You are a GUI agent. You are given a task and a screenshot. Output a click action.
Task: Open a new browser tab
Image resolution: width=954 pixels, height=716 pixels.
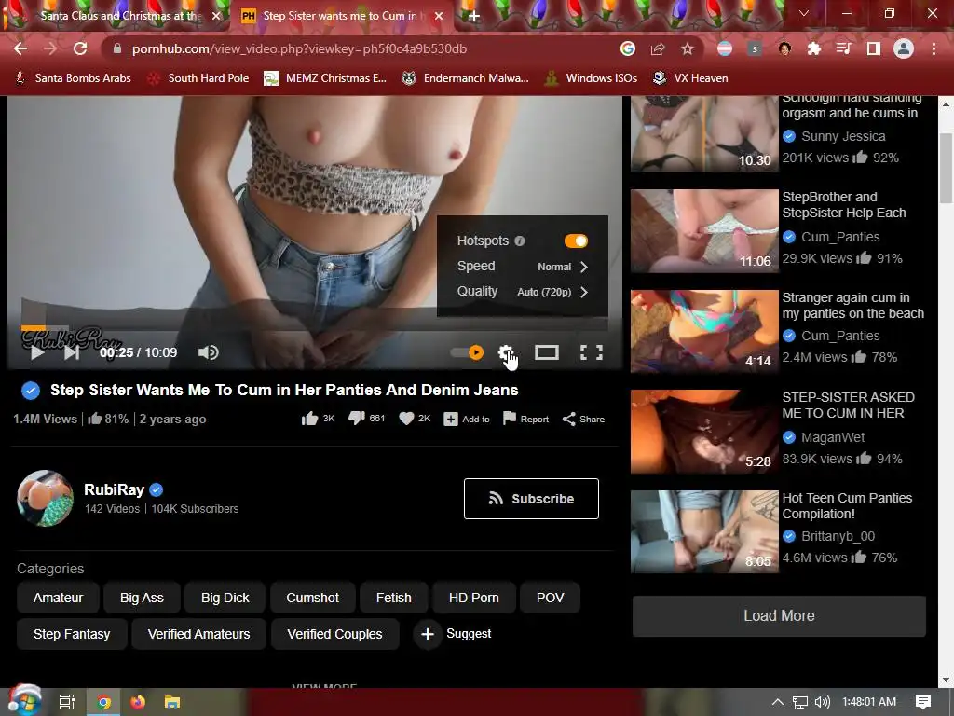coord(473,17)
